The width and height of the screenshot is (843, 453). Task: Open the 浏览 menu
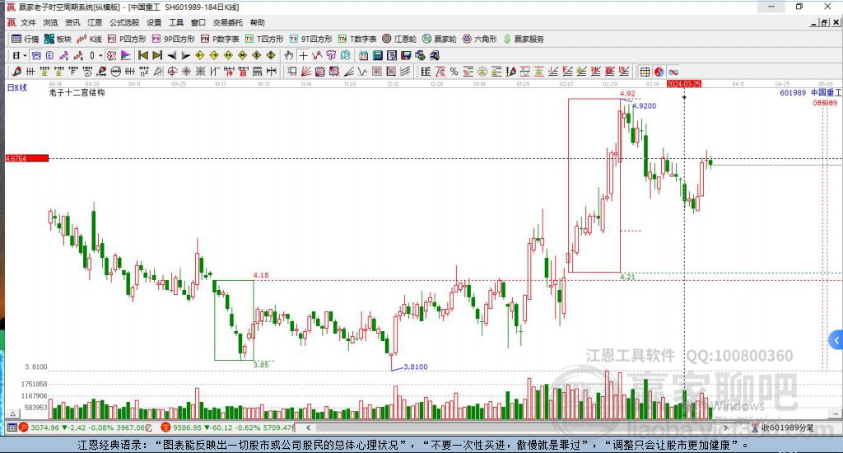[x=50, y=22]
